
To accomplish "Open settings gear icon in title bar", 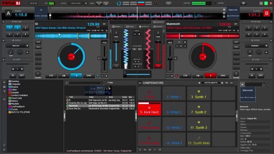I will (243, 3).
